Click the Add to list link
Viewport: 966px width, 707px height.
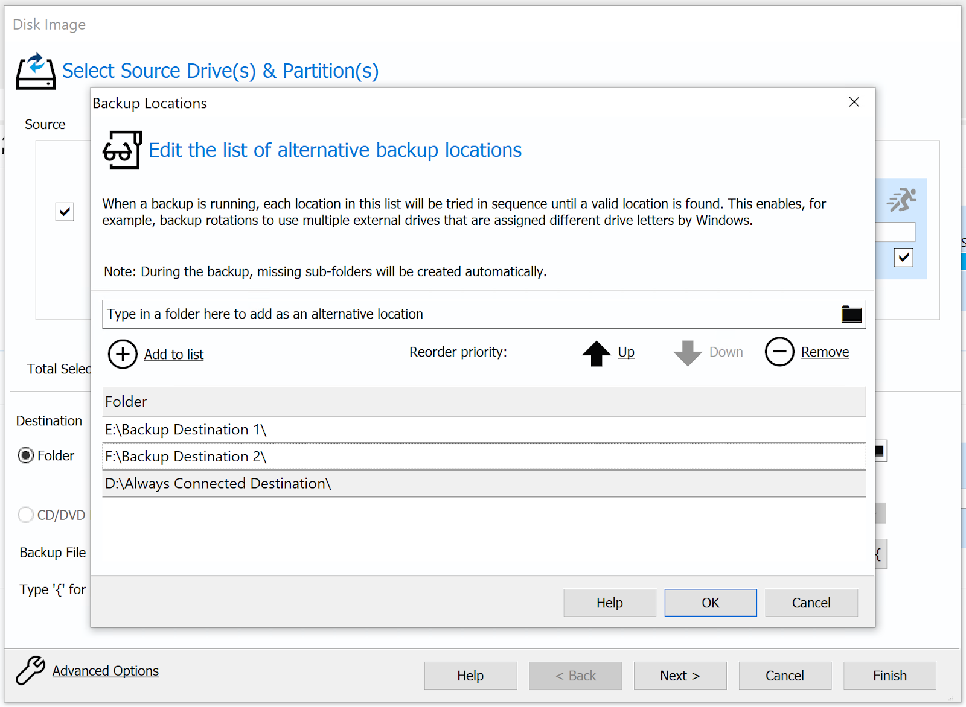[174, 355]
